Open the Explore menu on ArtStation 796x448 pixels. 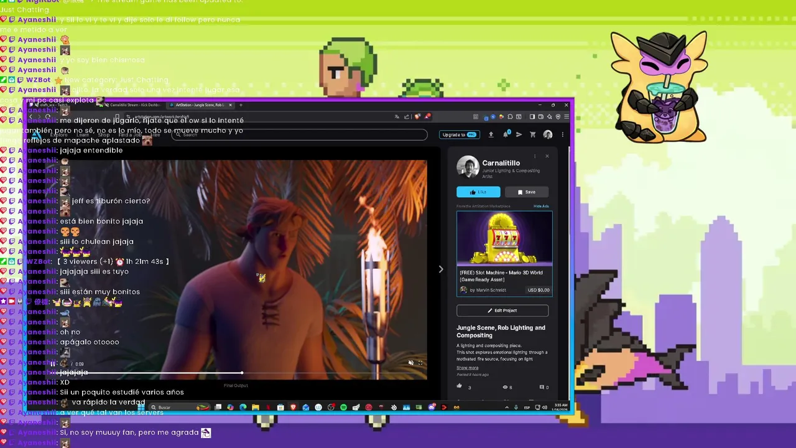click(59, 134)
